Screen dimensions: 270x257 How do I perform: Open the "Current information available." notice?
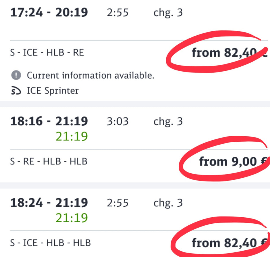coord(90,76)
